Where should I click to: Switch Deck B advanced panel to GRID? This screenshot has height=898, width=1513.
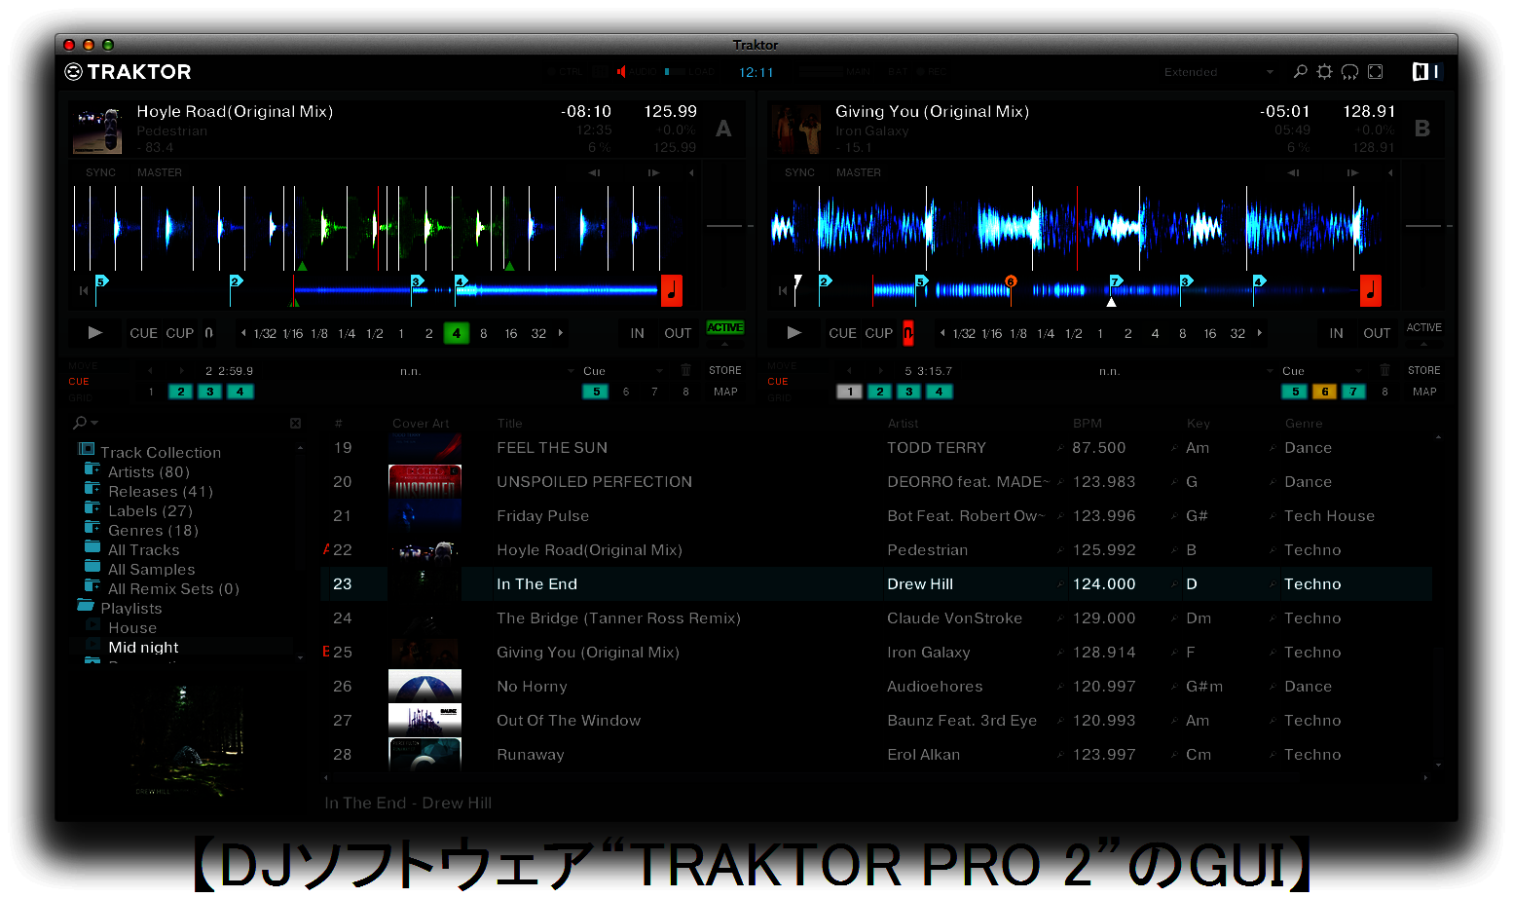pyautogui.click(x=780, y=397)
